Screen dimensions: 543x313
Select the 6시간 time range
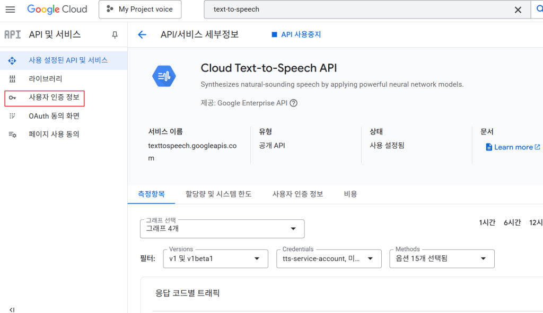(512, 222)
